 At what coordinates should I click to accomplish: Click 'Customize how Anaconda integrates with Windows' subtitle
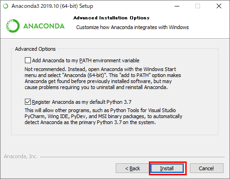pyautogui.click(x=132, y=27)
